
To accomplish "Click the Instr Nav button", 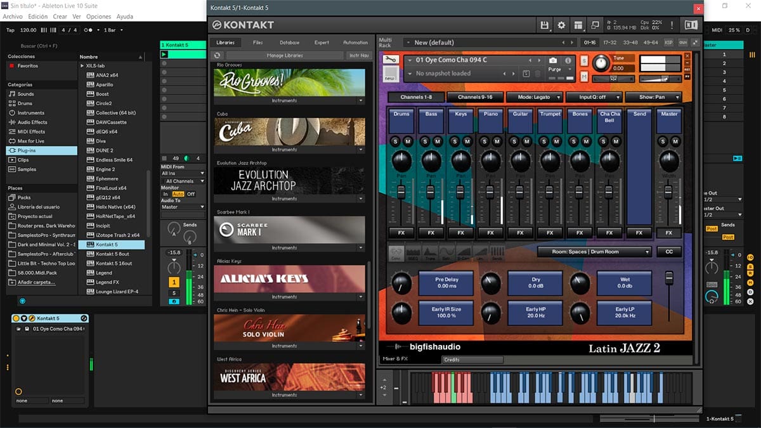I will [358, 55].
